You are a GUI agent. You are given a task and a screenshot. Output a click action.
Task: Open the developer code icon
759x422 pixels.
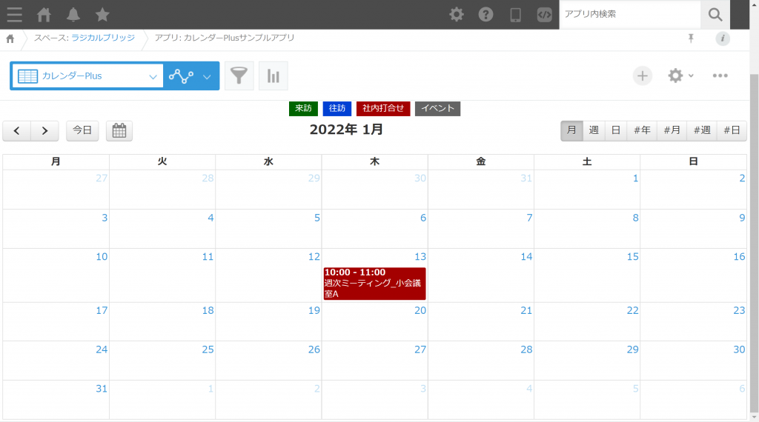(544, 15)
